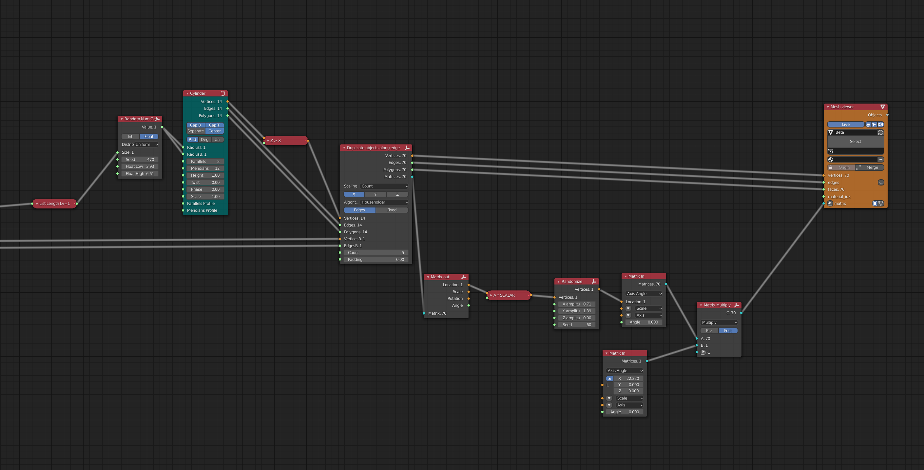
Task: Click the checkered sphere material icon in Mesh viewer
Action: pos(831,160)
